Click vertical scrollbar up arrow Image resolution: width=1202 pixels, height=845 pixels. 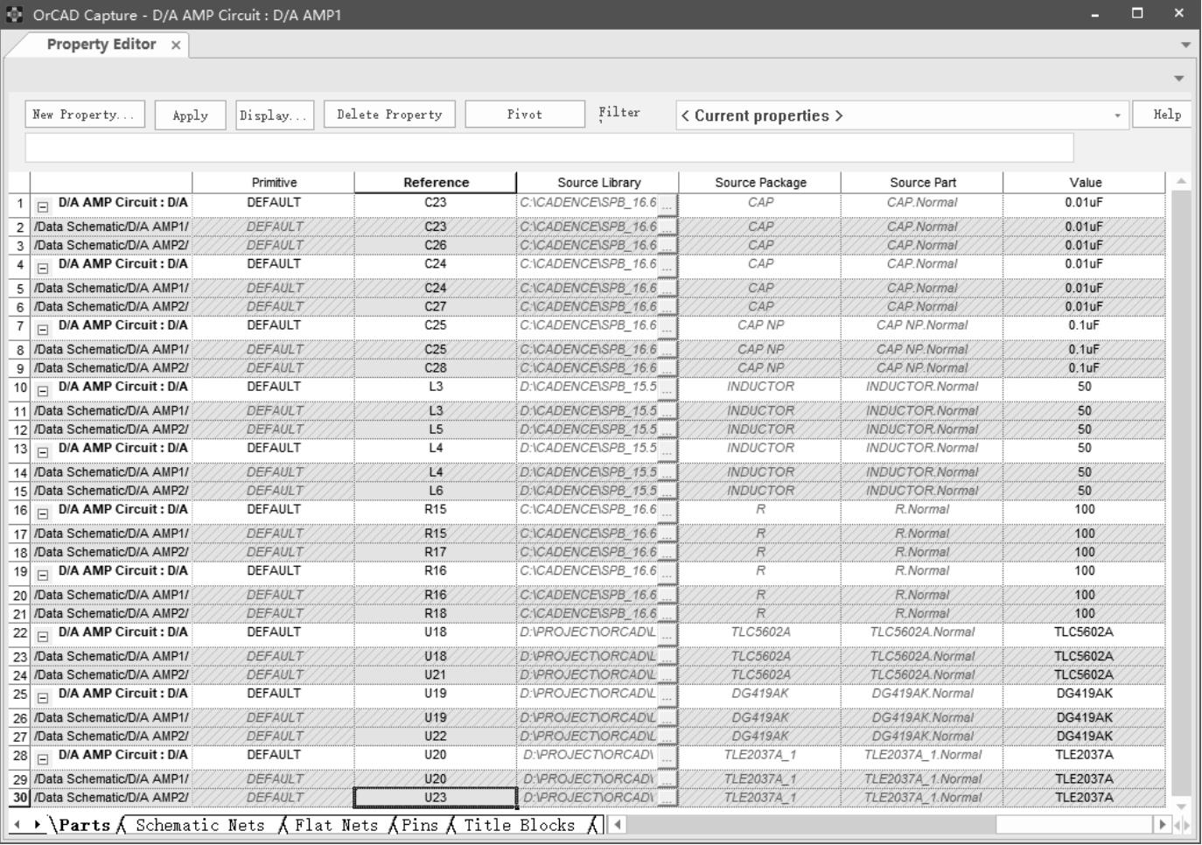[x=1181, y=181]
